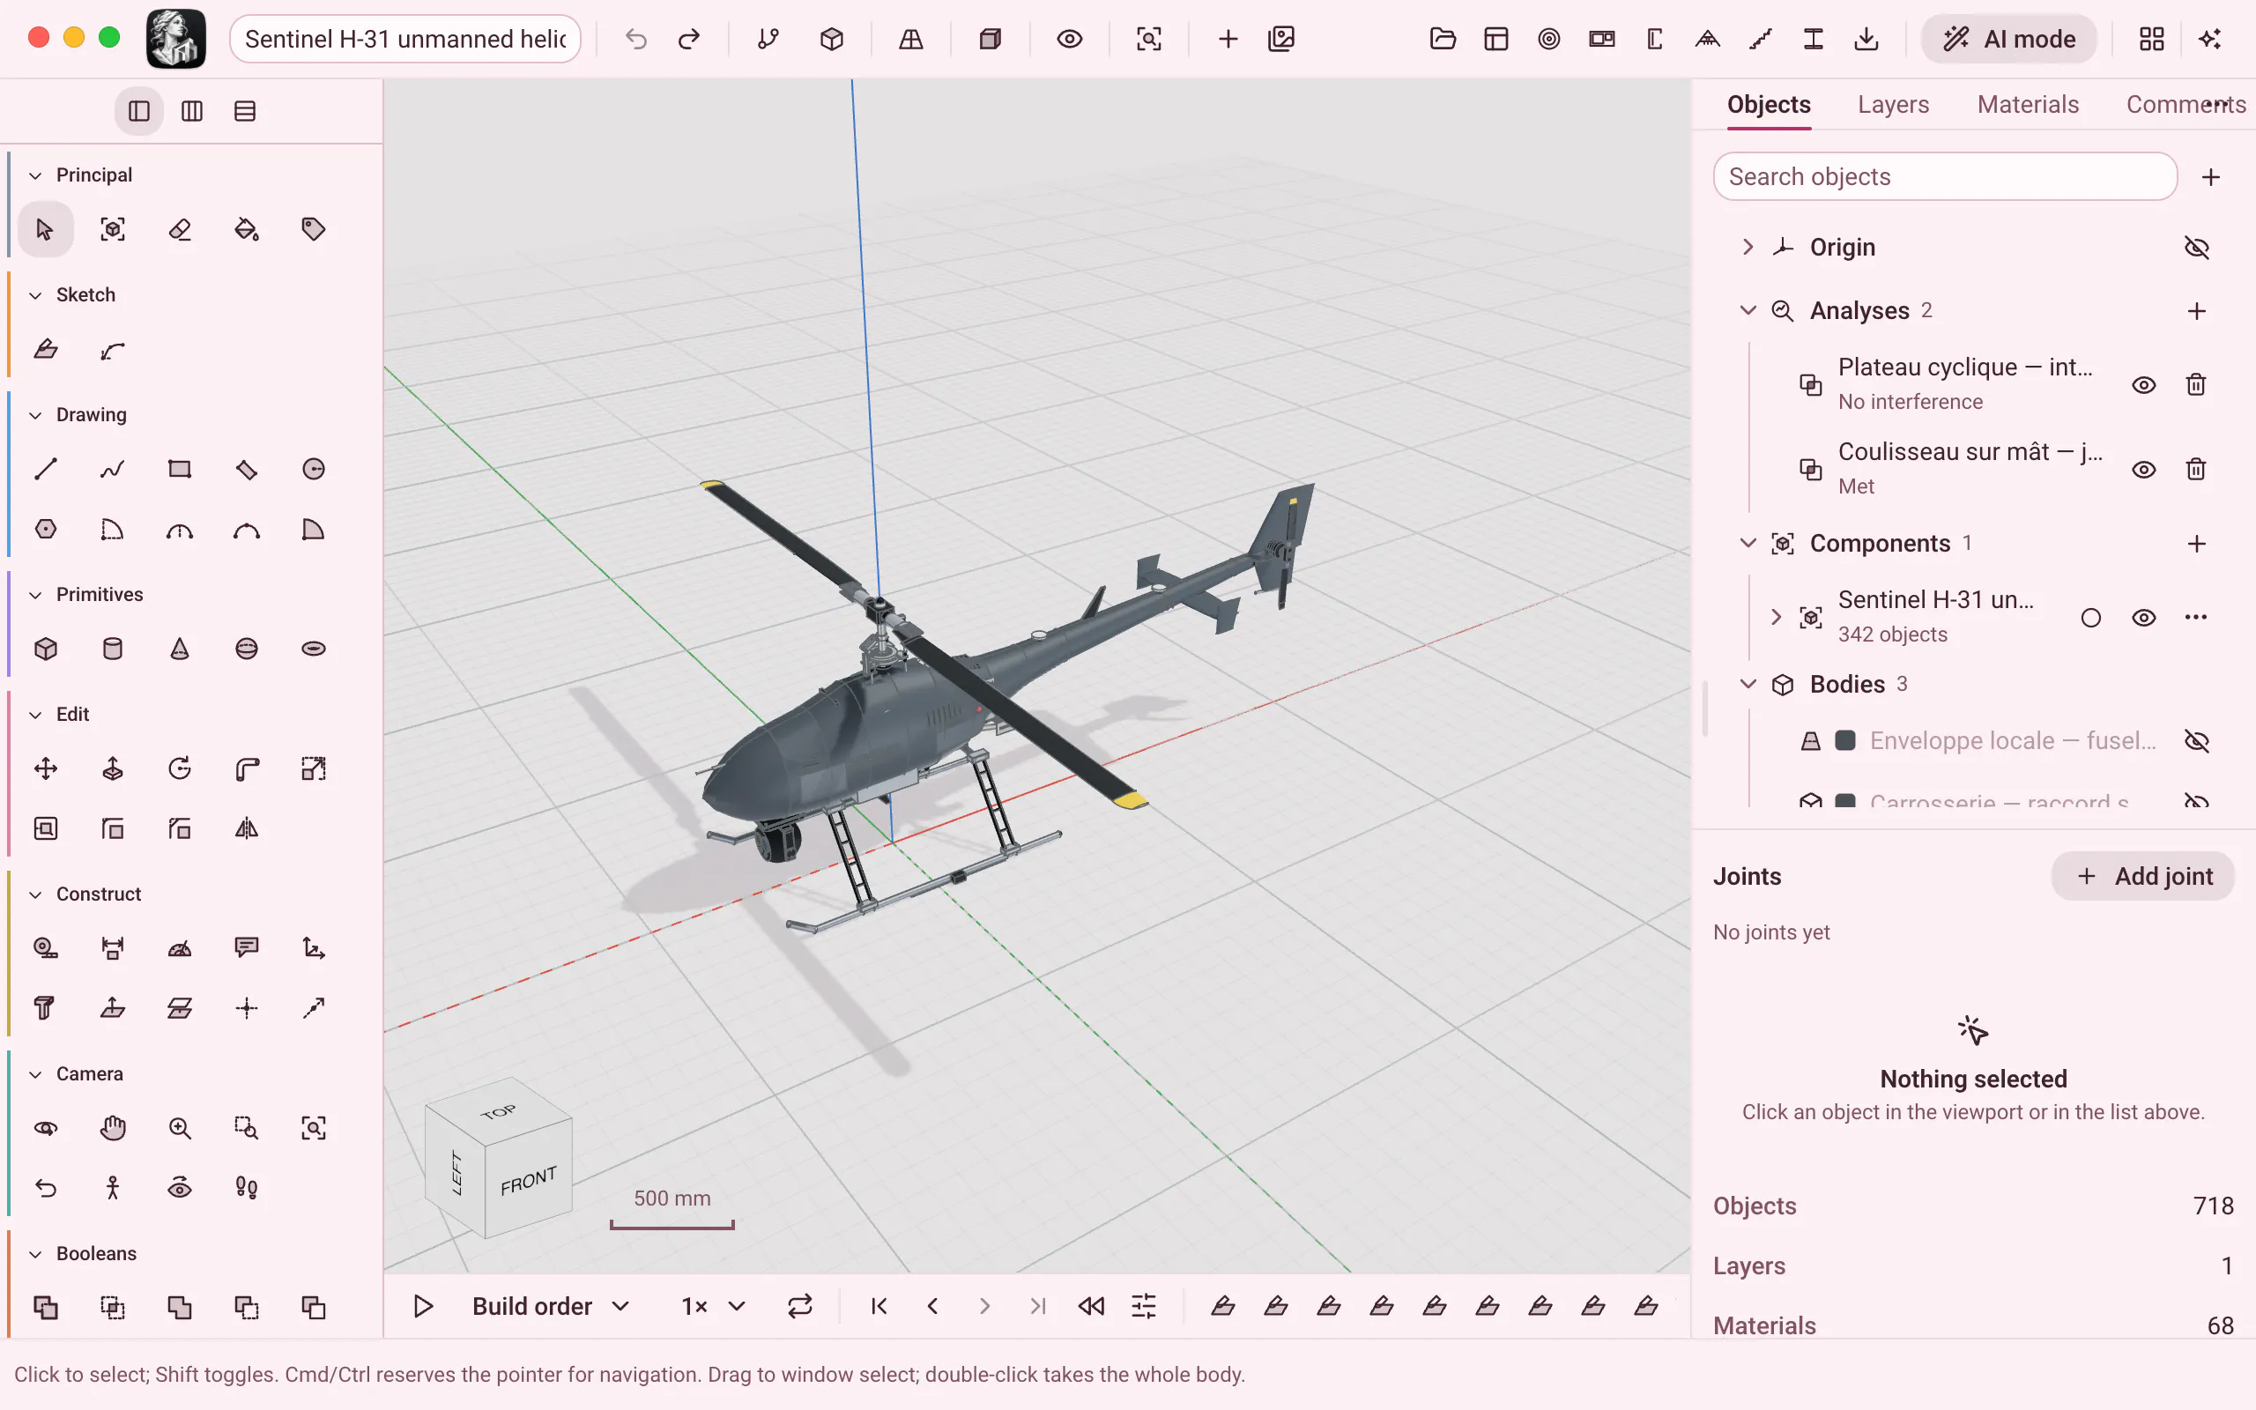The image size is (2256, 1410).
Task: Enable AI mode
Action: [x=2009, y=39]
